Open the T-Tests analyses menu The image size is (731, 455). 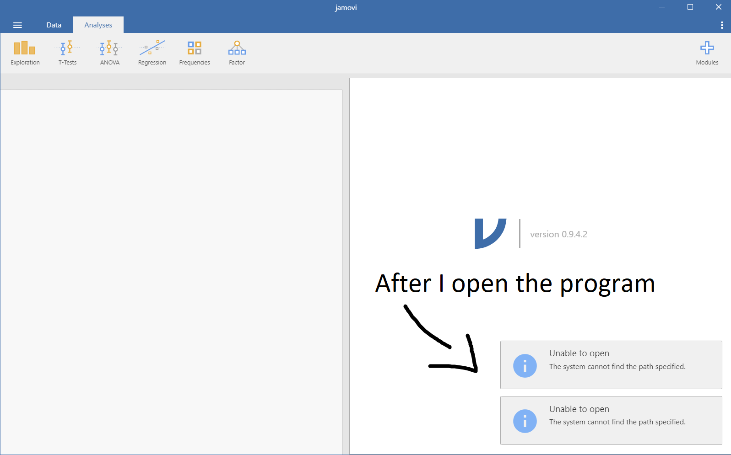click(x=67, y=53)
